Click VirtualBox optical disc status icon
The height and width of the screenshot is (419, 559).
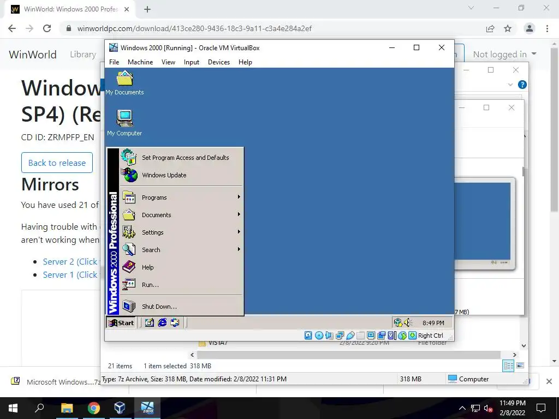pos(319,336)
